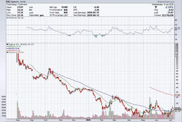Screen dimensions: 182x122
Task: Click the Open value 21.81
Action: coord(20,7)
